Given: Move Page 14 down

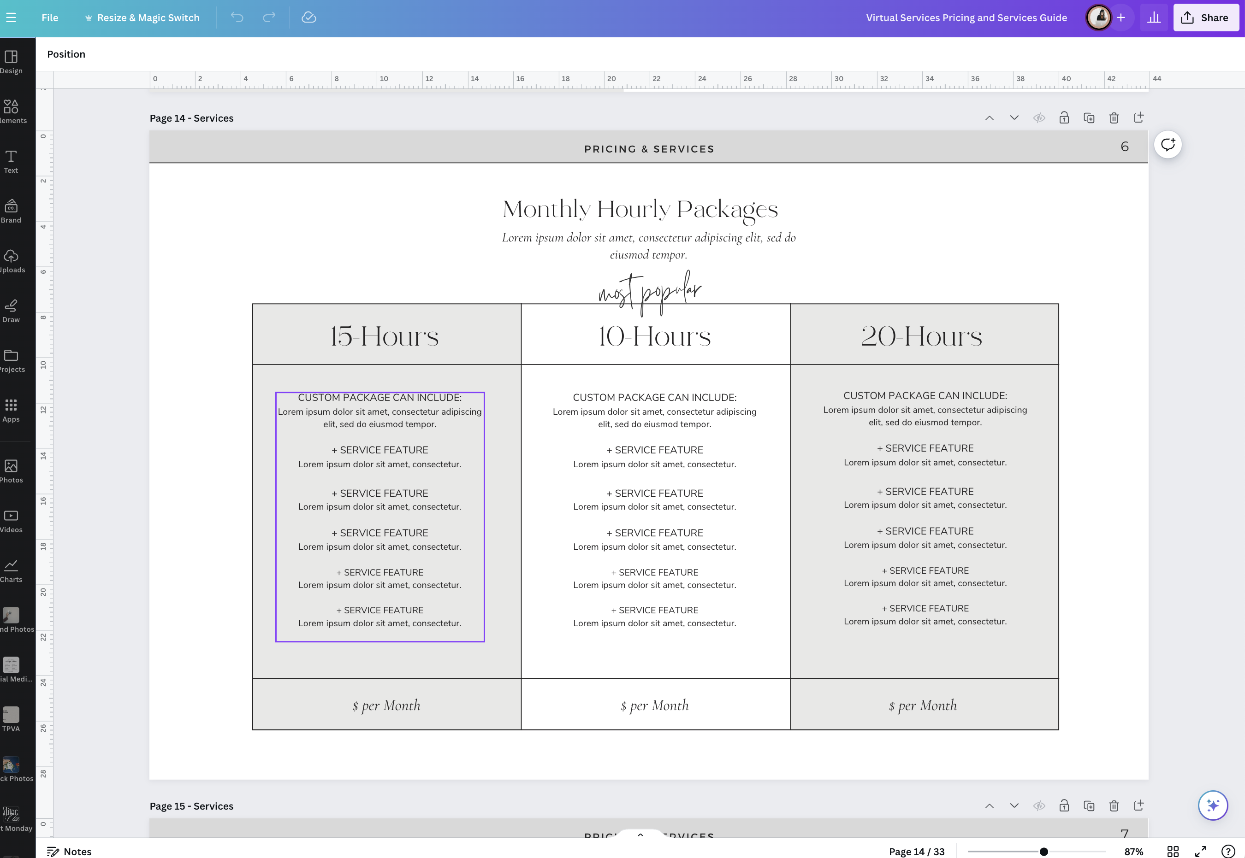Looking at the screenshot, I should [x=1014, y=118].
